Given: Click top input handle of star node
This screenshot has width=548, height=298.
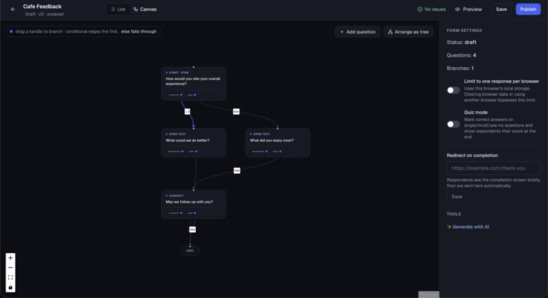Looking at the screenshot, I should point(193,67).
